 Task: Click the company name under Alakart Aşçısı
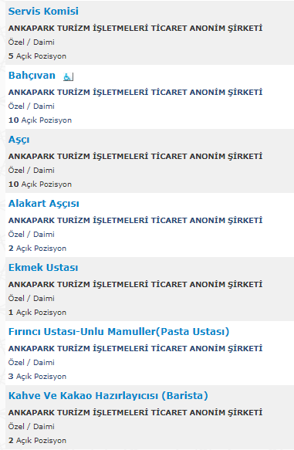[135, 220]
